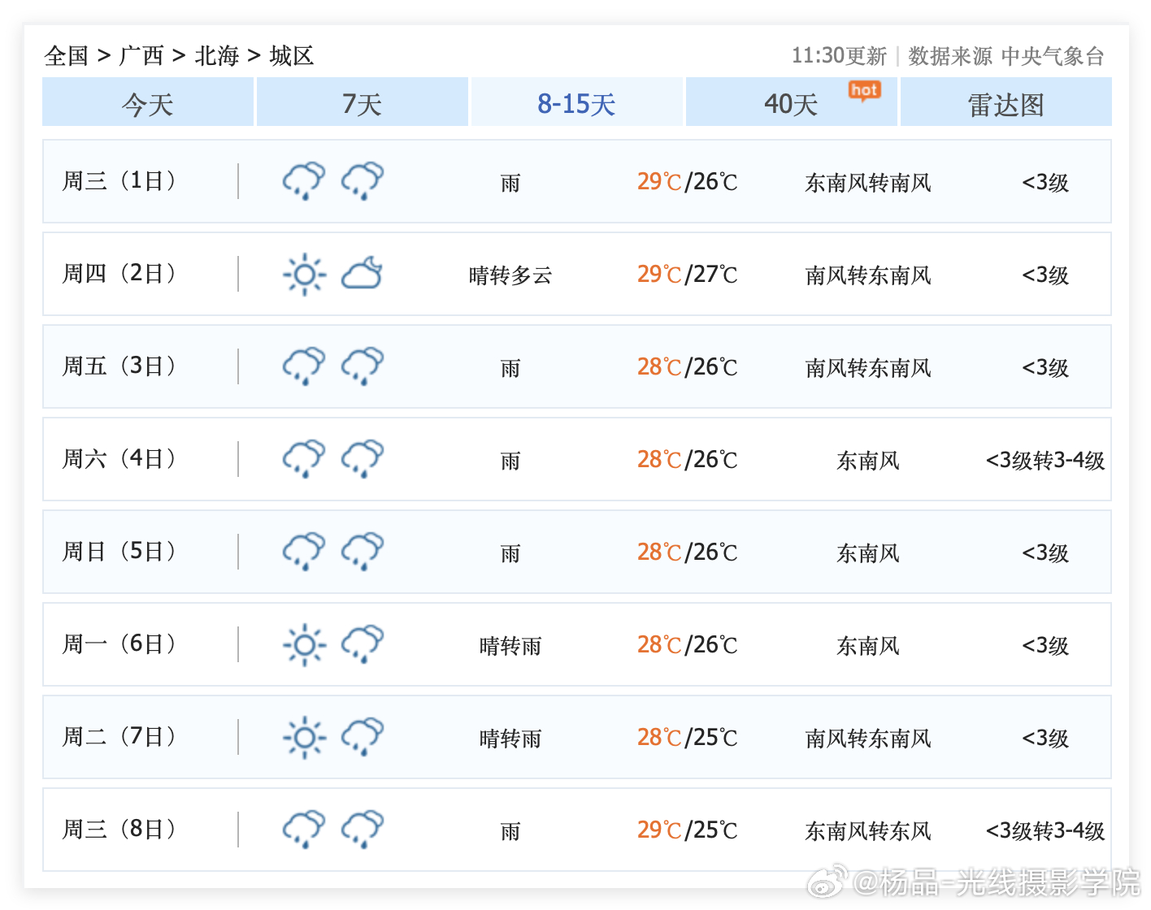Screen dimensions: 1151x910
Task: Click the sun icon for 周四 (2日)
Action: (x=304, y=274)
